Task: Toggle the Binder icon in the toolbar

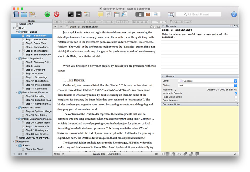Action: click(x=16, y=14)
